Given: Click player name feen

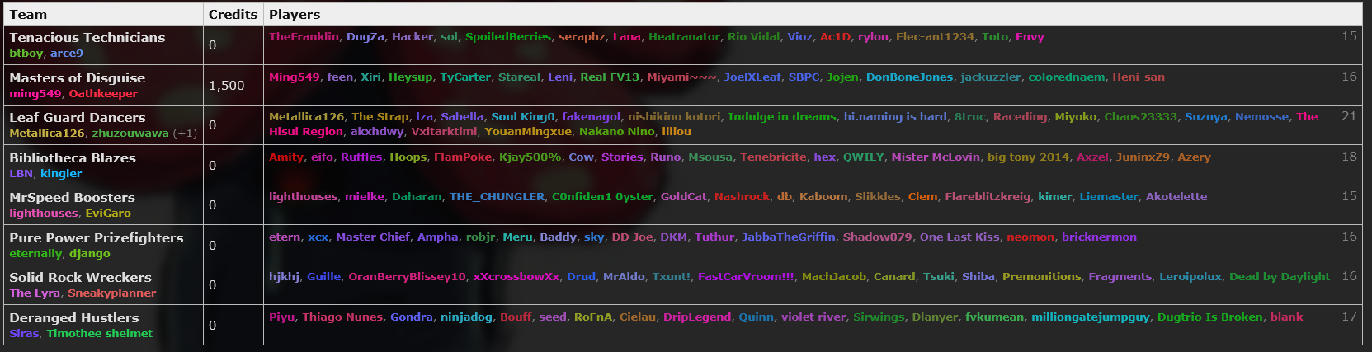Looking at the screenshot, I should [x=340, y=77].
